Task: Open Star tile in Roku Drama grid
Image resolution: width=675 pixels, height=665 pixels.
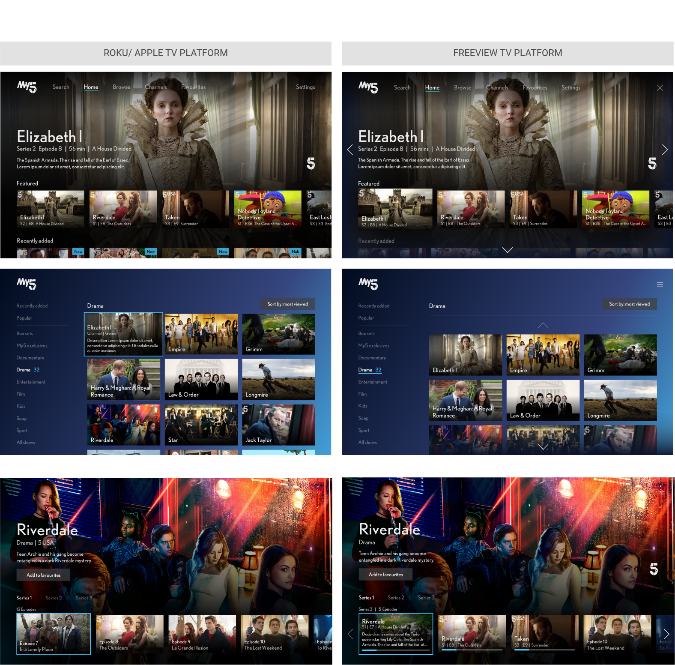Action: (201, 425)
